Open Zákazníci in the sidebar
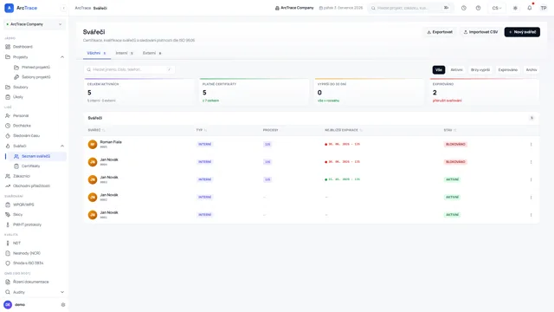Viewport: 554px width, 312px height. pos(21,176)
